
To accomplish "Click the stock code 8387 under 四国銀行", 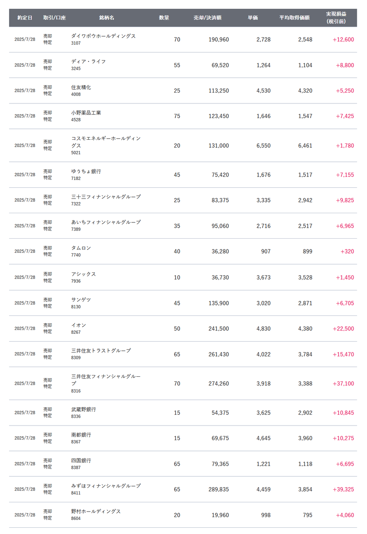I will [x=76, y=468].
